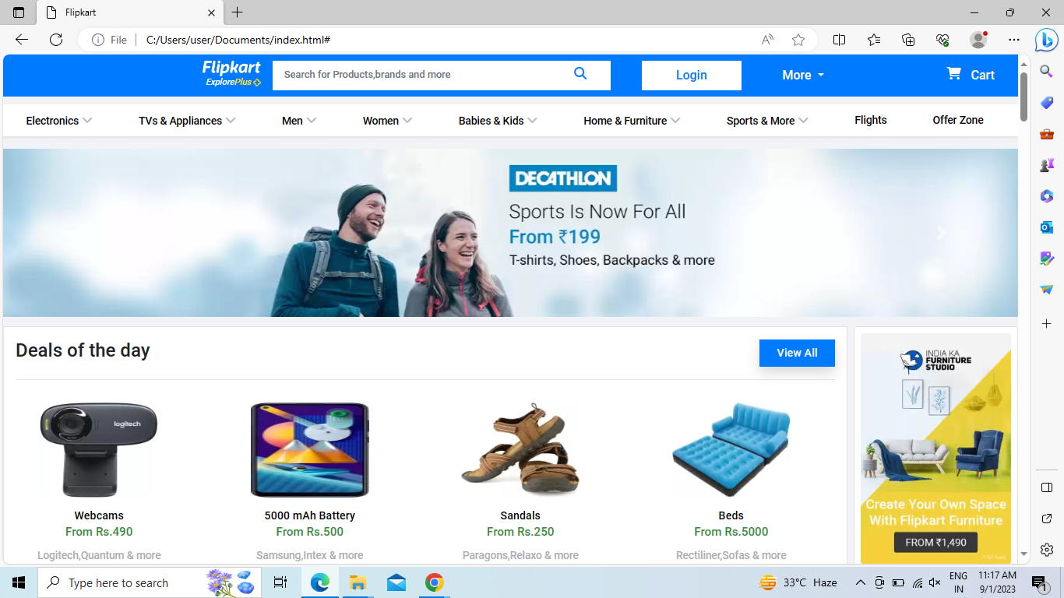Viewport: 1064px width, 598px height.
Task: Open the tools briefcase icon in sidebar
Action: (1047, 134)
